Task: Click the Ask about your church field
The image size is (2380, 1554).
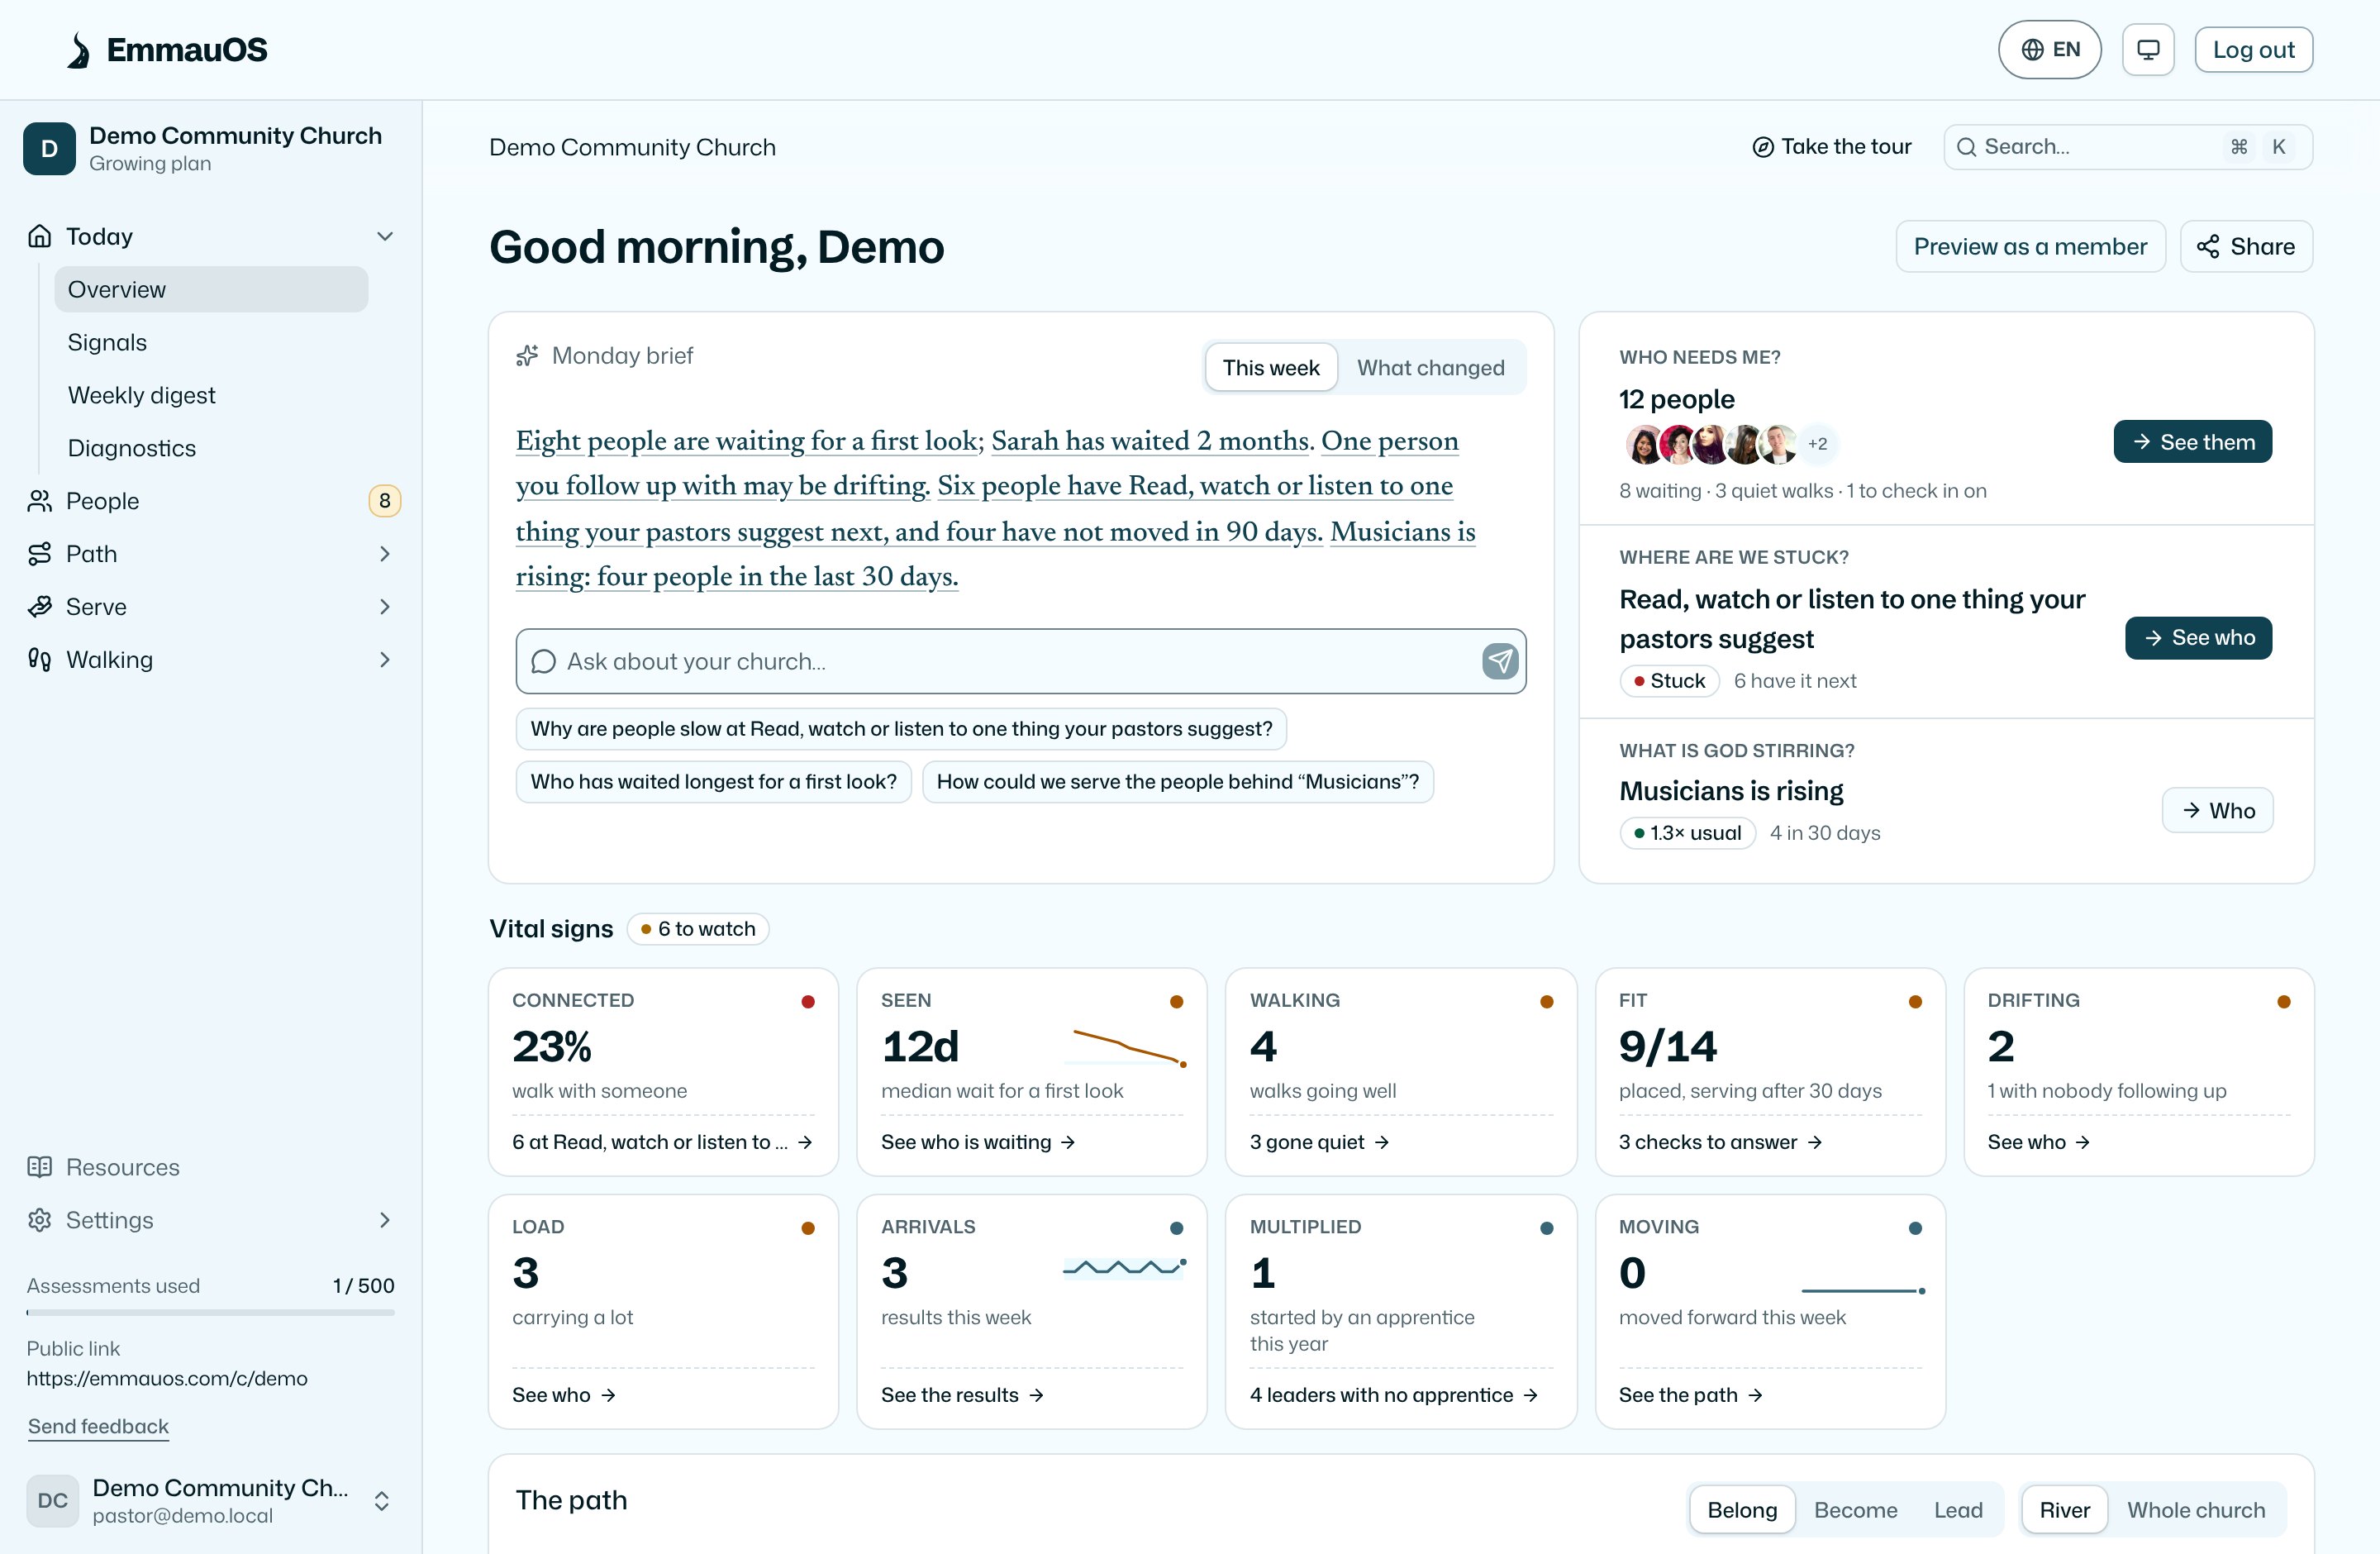Action: click(1021, 661)
